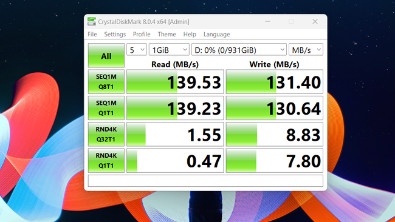Close the CrystalDiskMark window
395x222 pixels.
click(315, 22)
